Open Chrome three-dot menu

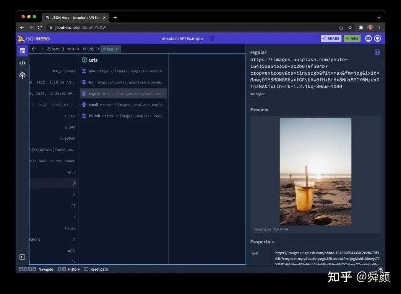379,28
